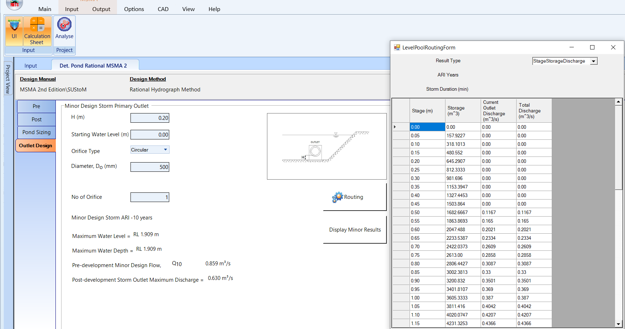Open the Help menu
Viewport: 625px width, 329px height.
click(214, 9)
